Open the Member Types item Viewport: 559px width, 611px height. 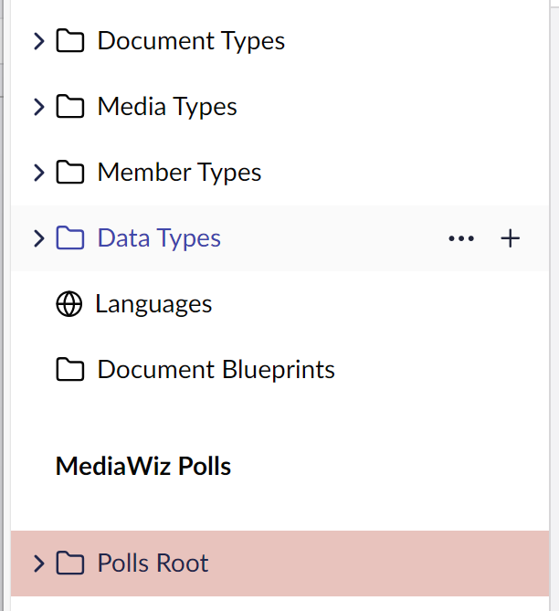(x=179, y=173)
